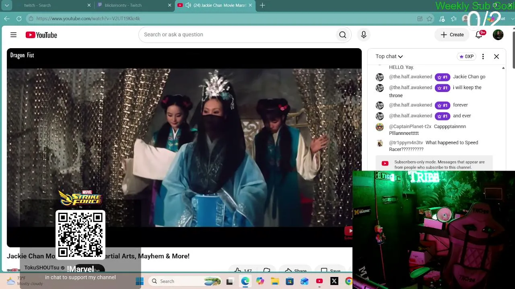Close the blickersontv - Twitch tab
The width and height of the screenshot is (515, 289).
tap(169, 5)
